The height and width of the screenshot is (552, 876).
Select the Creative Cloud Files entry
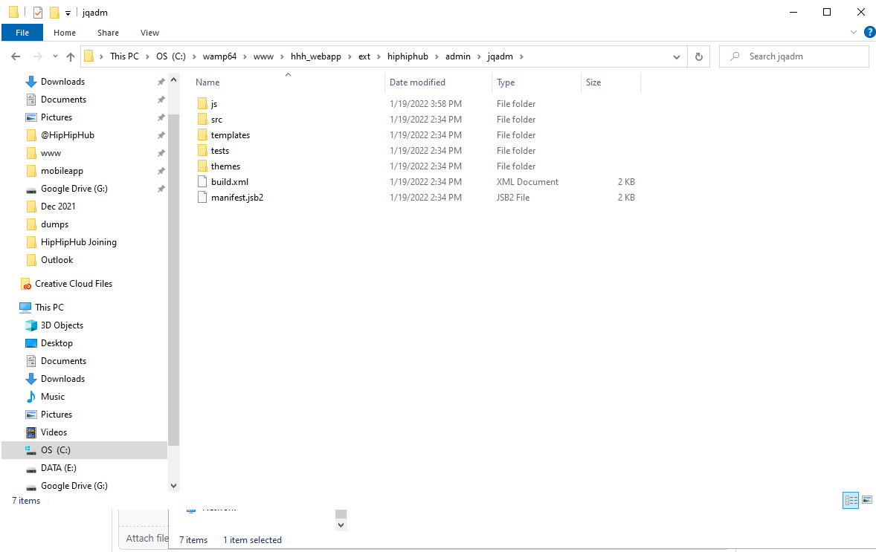(x=74, y=283)
